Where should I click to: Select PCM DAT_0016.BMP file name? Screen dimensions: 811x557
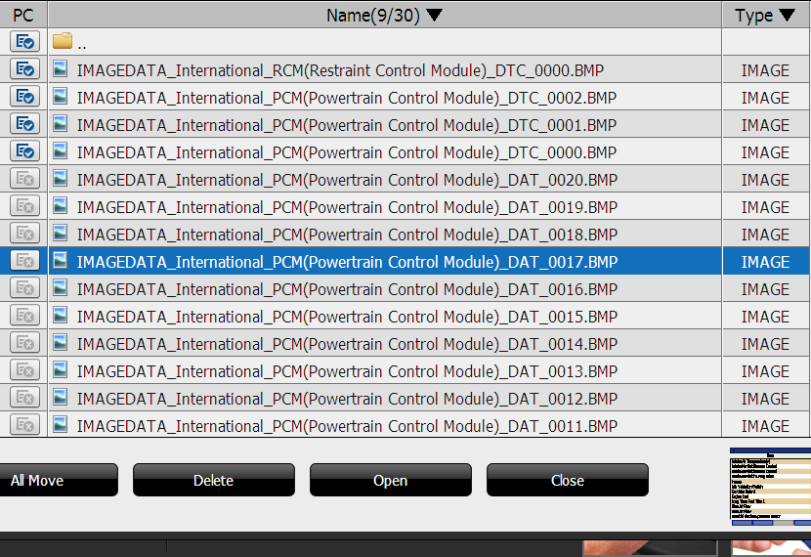click(347, 289)
